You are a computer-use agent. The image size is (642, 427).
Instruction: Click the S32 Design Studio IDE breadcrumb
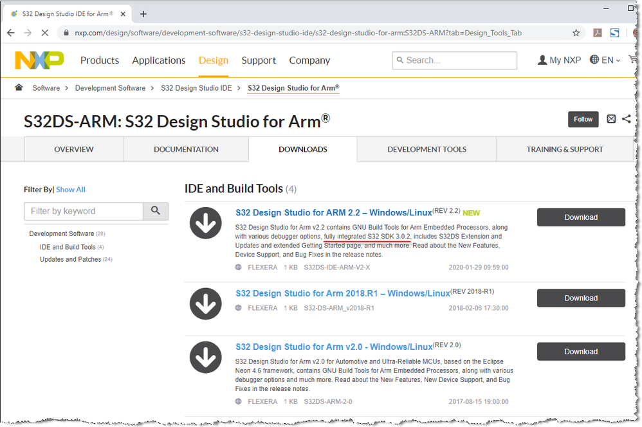[196, 88]
